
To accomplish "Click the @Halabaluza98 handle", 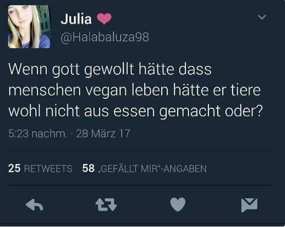I will (105, 38).
